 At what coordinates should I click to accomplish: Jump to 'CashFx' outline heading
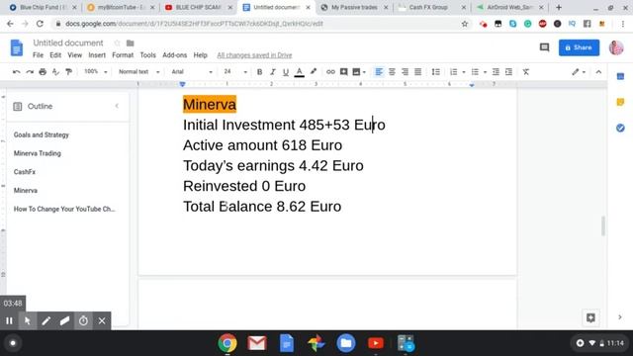tap(25, 172)
